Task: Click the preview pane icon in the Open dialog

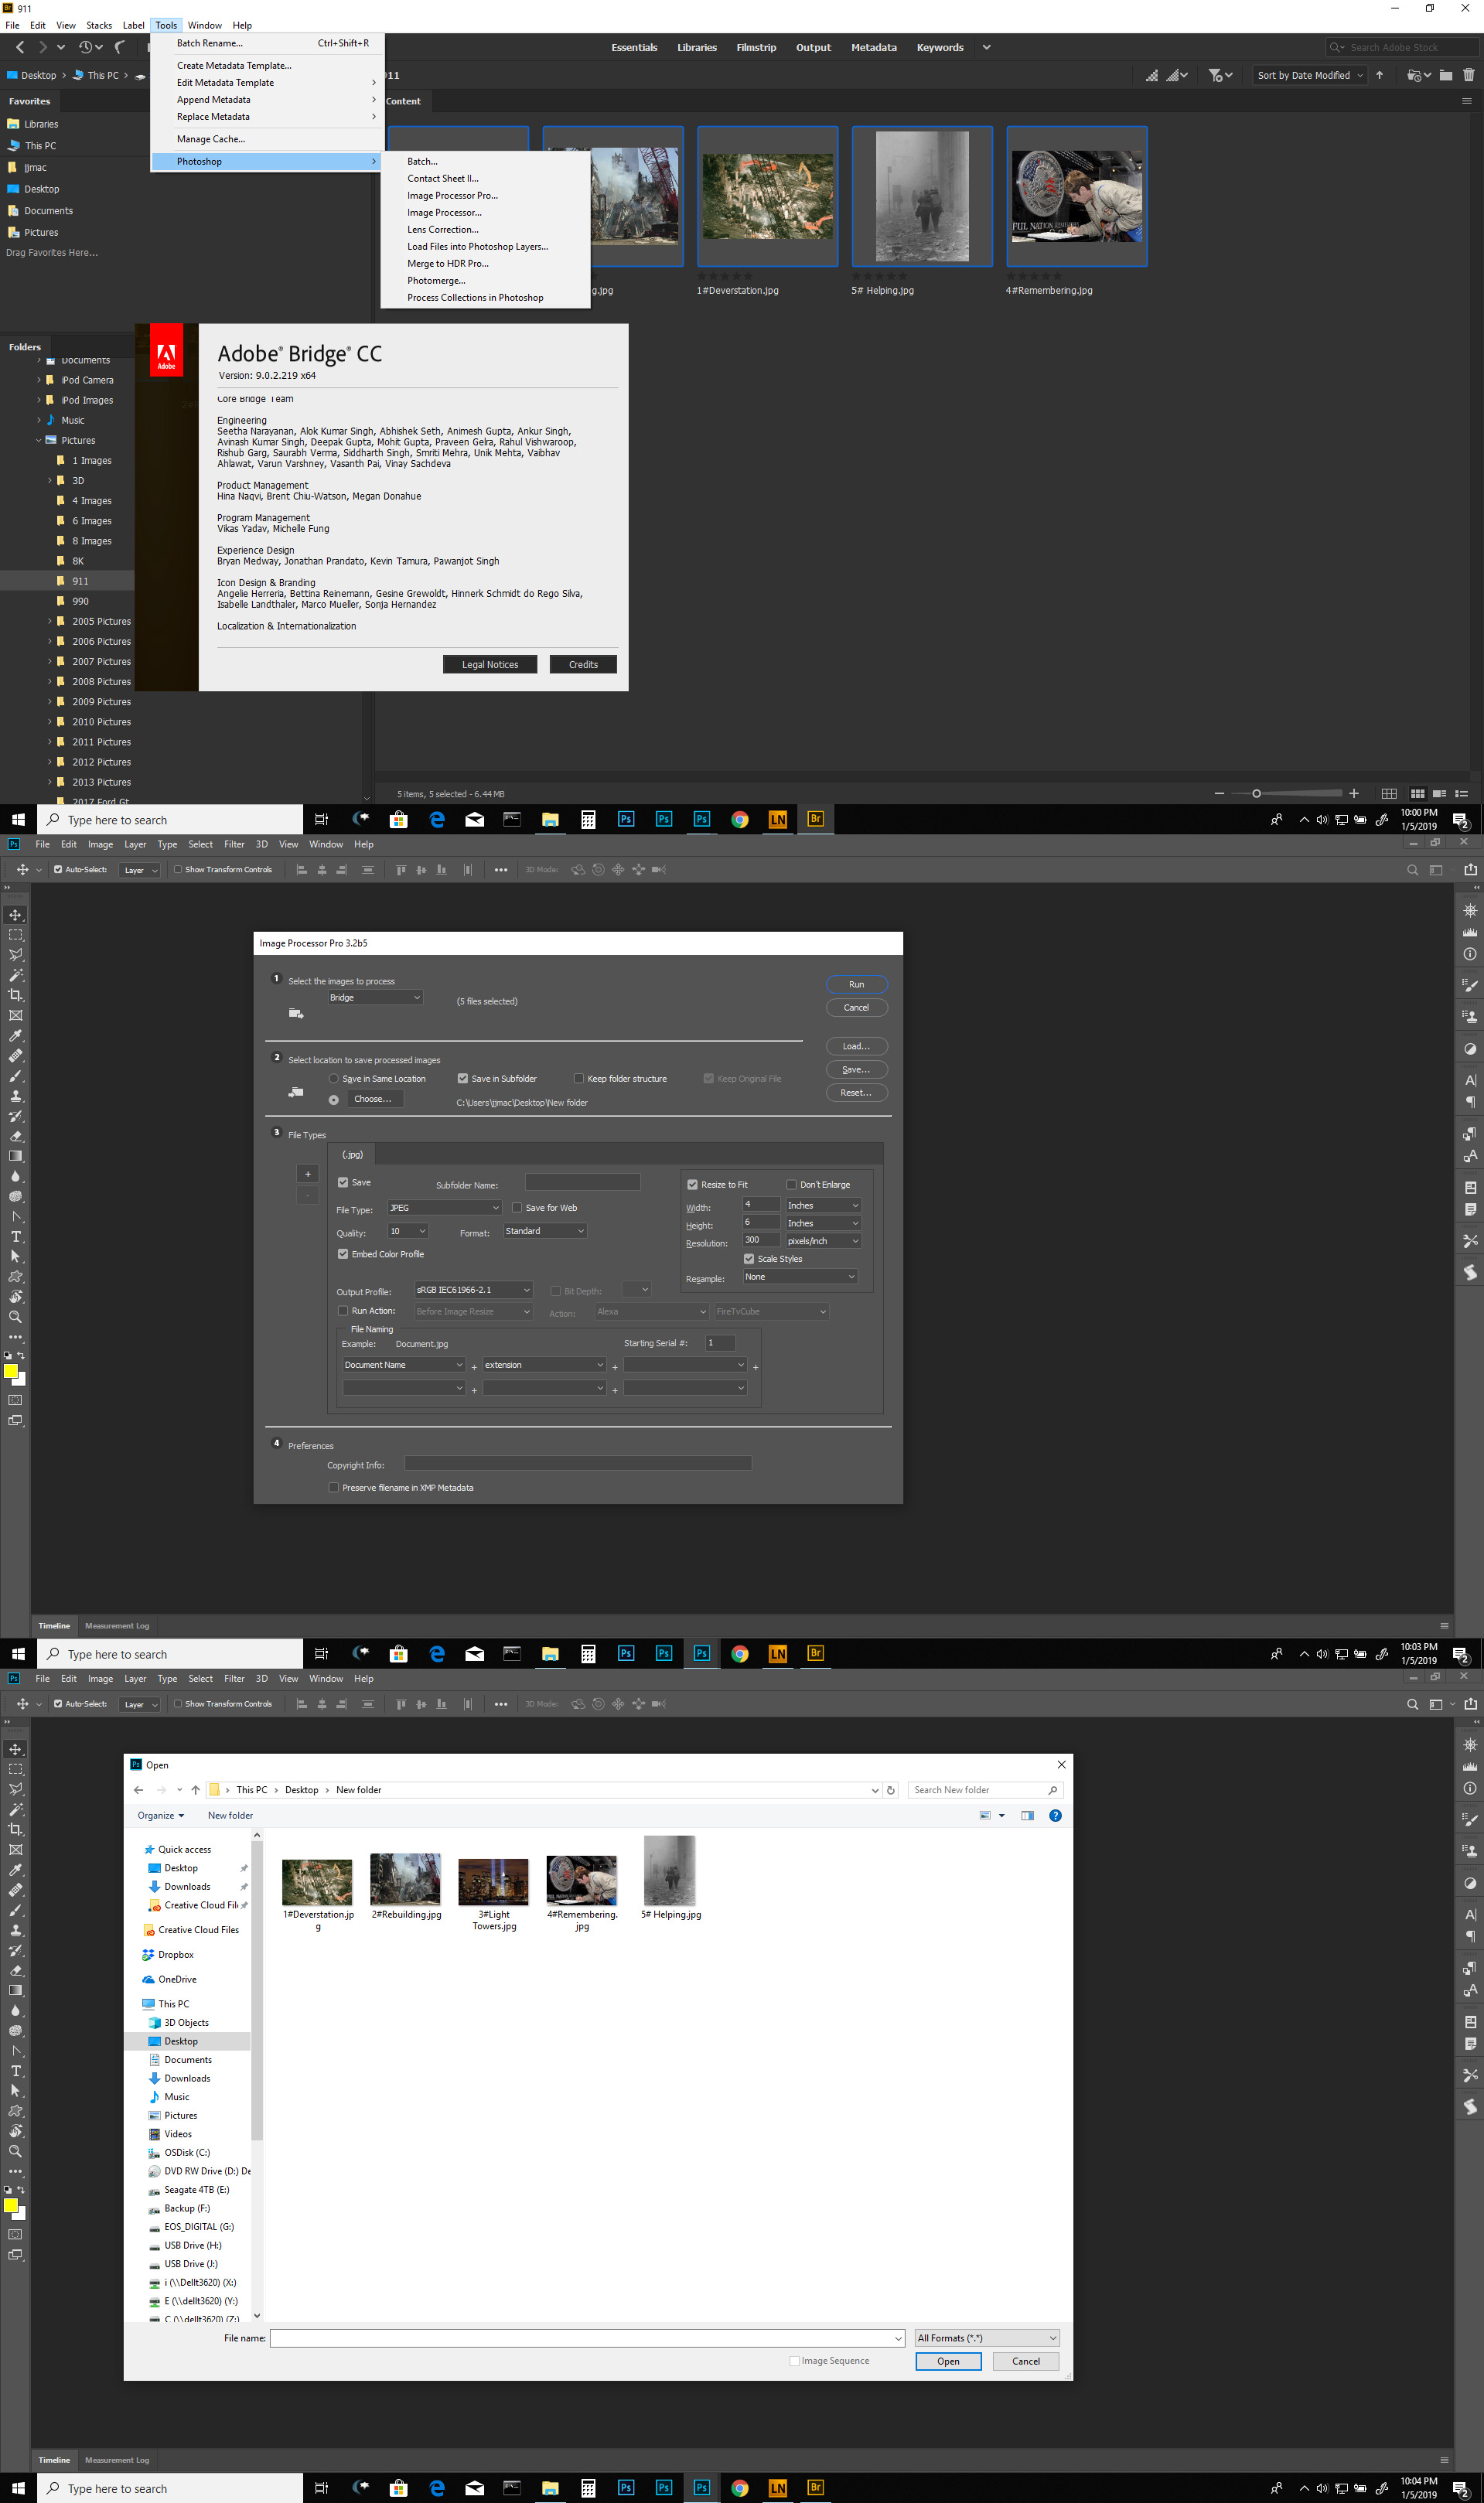Action: [x=1027, y=1816]
